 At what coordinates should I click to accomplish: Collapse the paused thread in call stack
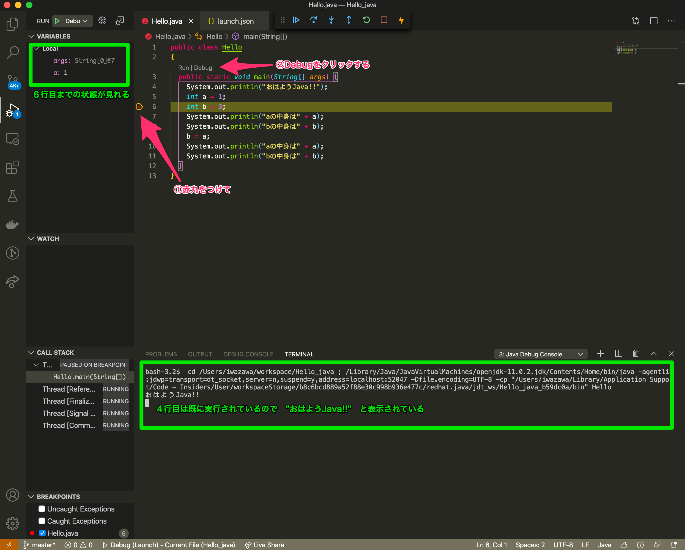tap(37, 365)
